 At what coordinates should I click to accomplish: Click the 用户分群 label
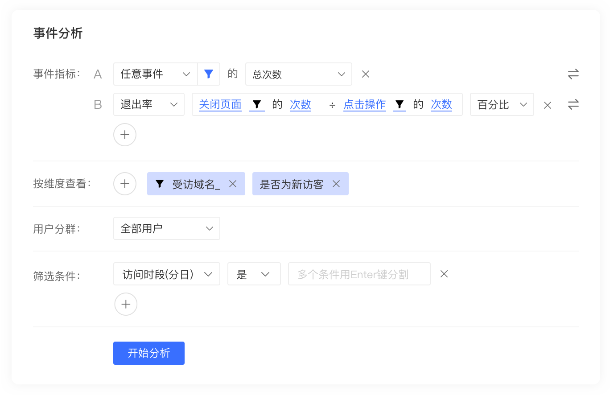(57, 229)
